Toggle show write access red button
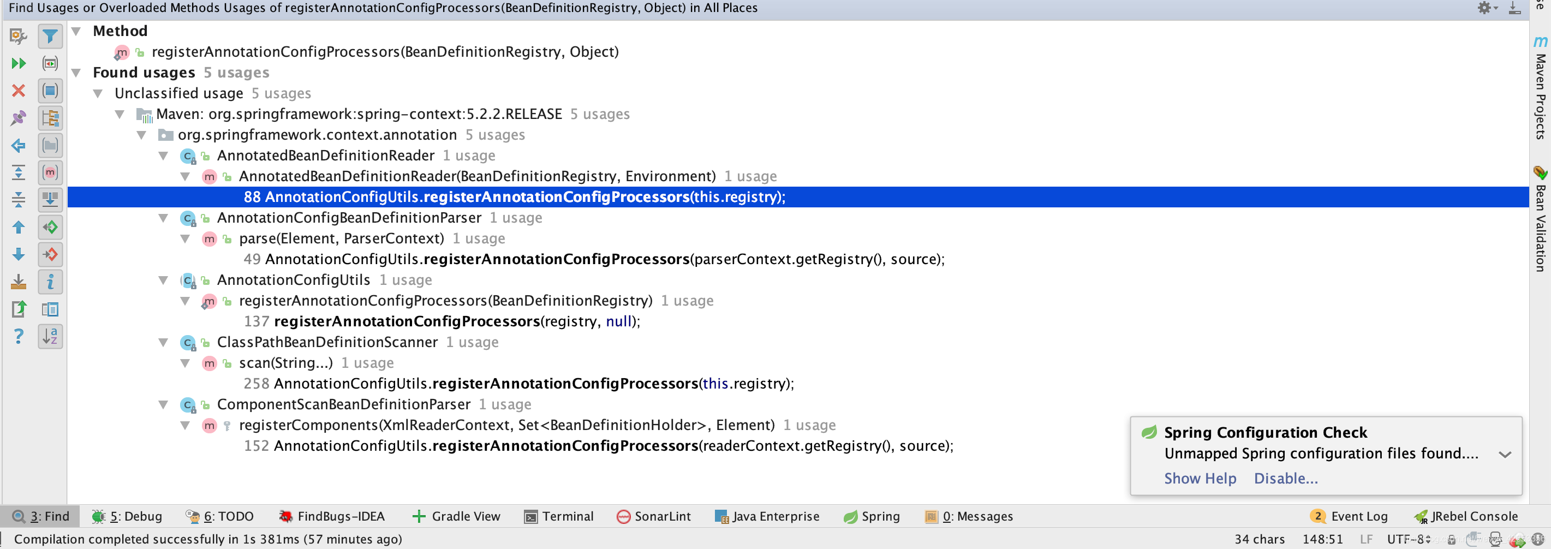Screen dimensions: 1551x549 [50, 255]
